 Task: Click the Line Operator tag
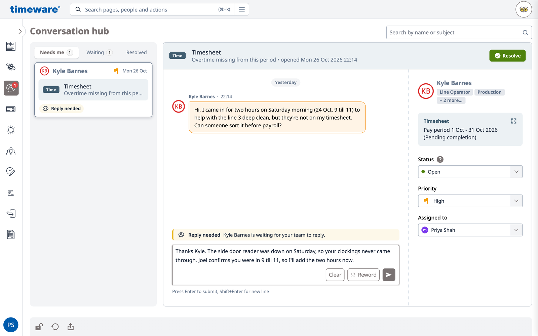455,92
